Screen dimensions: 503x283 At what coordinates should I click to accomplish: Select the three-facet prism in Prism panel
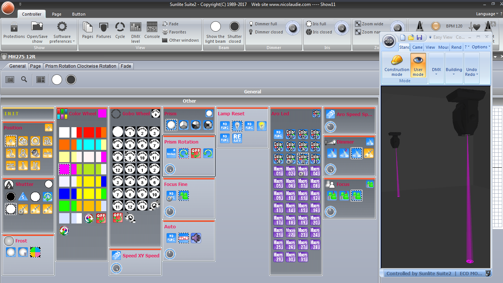[184, 125]
